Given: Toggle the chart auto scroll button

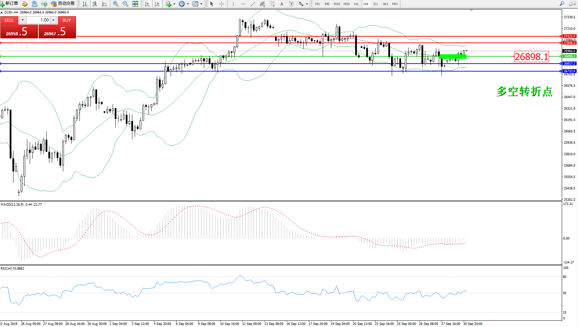Looking at the screenshot, I should click(x=147, y=4).
